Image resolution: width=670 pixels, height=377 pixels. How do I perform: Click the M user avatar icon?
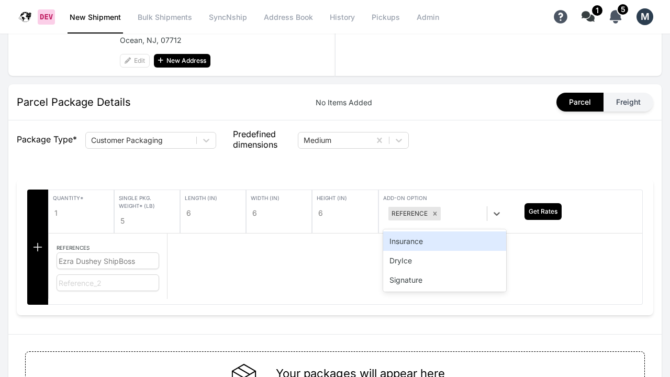(645, 17)
